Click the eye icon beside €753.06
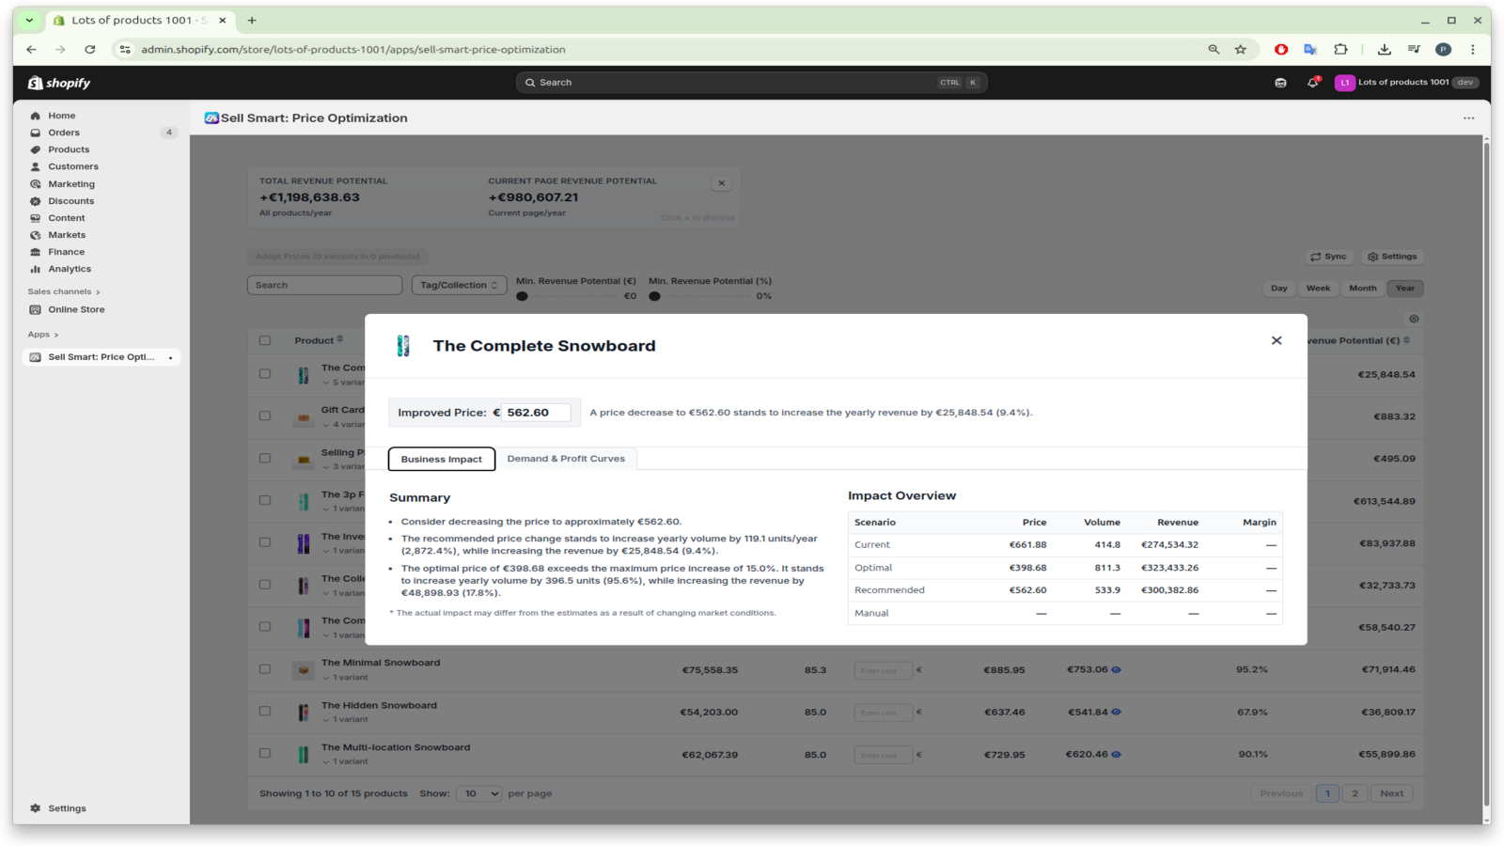Image resolution: width=1504 pixels, height=846 pixels. 1116,670
